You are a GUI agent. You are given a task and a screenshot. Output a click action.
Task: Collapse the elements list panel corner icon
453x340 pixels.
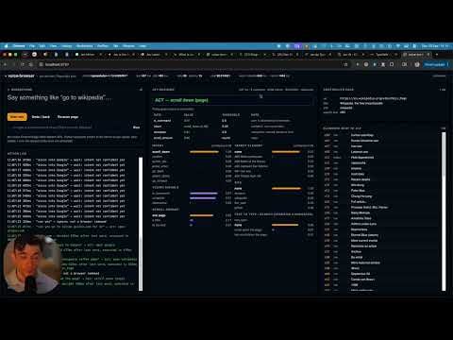[443, 128]
